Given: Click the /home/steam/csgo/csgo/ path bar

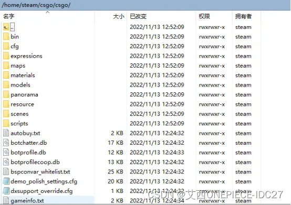Looking at the screenshot, I should pos(145,5).
